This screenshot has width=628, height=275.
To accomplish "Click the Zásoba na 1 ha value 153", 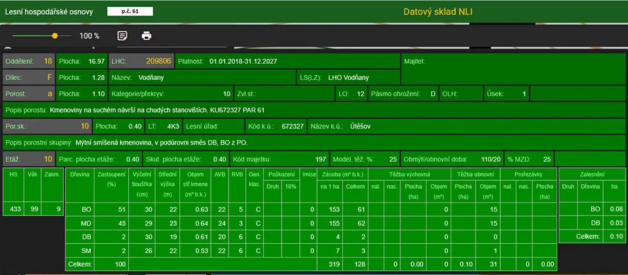I will point(334,209).
